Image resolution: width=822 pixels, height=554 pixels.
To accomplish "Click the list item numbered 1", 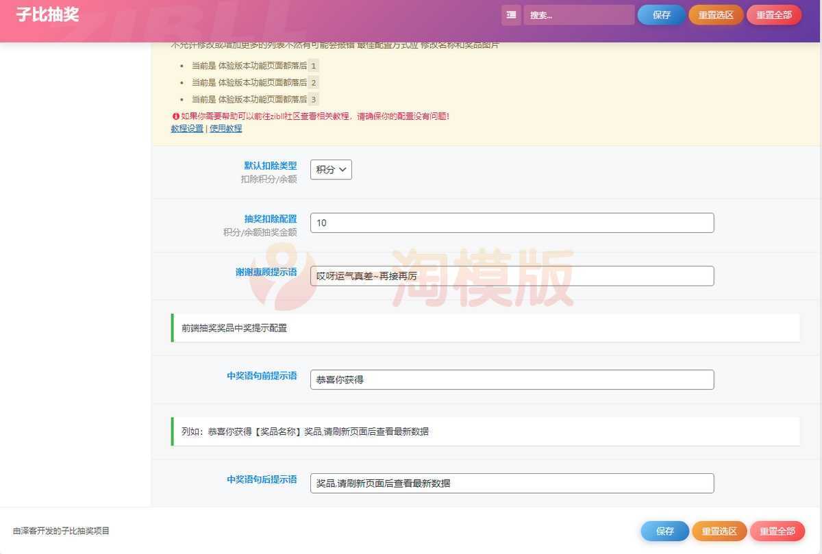I will [255, 66].
